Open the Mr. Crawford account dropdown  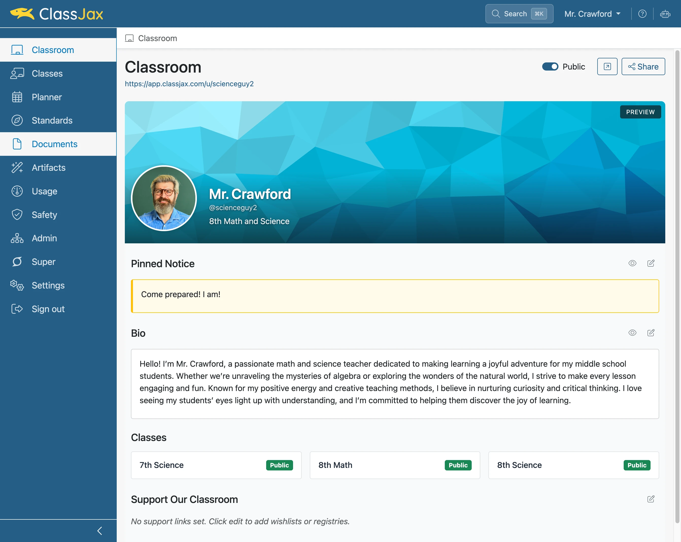[592, 14]
